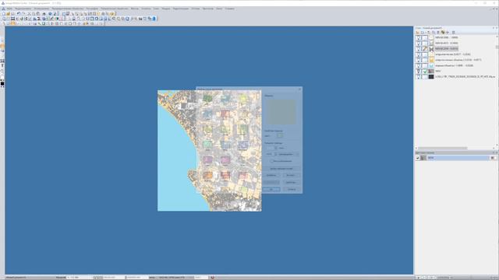This screenshot has width=499, height=280.
Task: Toggle visibility checkbox of the green-checkmark layer
Action: click(x=419, y=72)
